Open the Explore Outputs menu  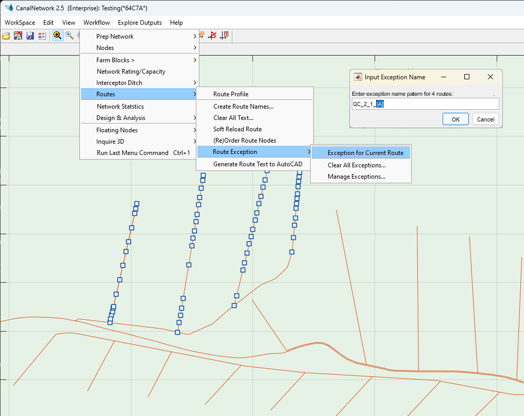point(140,23)
